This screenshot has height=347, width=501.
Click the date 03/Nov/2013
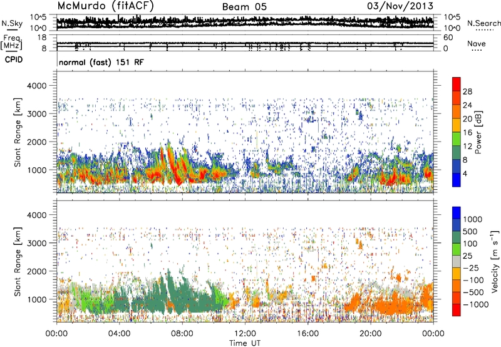(x=400, y=6)
